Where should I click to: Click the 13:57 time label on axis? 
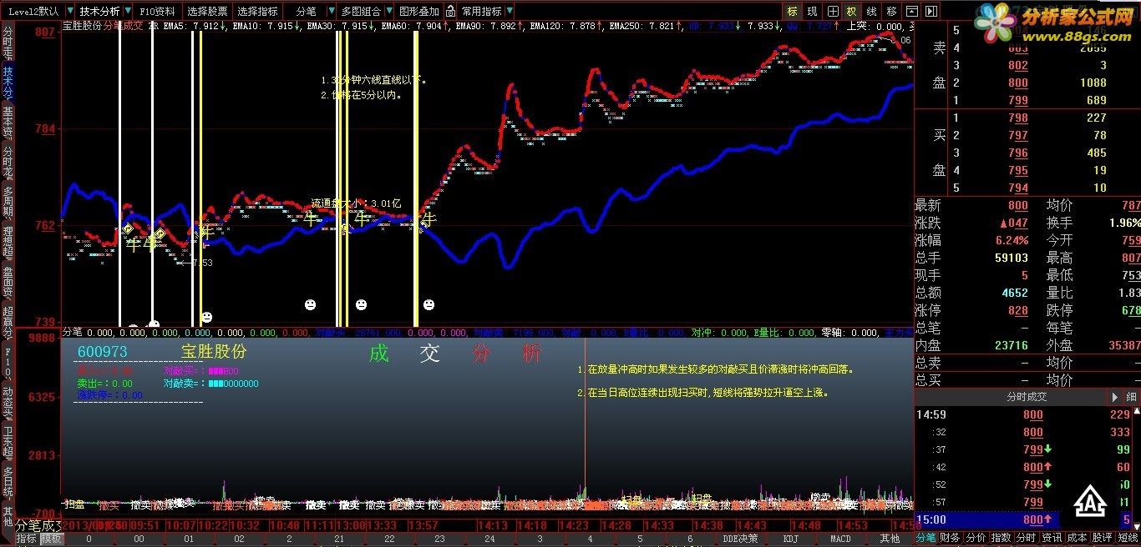point(425,526)
